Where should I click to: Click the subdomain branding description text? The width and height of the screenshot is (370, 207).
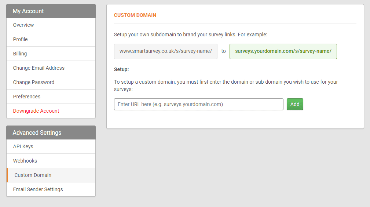tap(191, 34)
